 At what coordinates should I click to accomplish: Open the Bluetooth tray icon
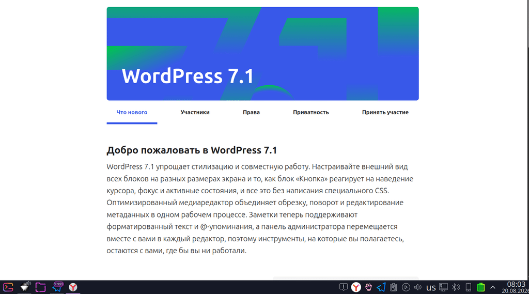[x=456, y=287]
